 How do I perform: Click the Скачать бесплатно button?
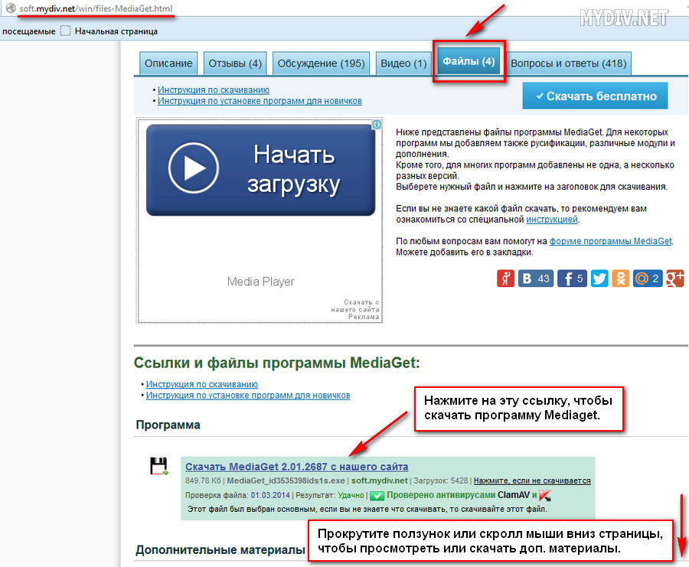pos(595,96)
